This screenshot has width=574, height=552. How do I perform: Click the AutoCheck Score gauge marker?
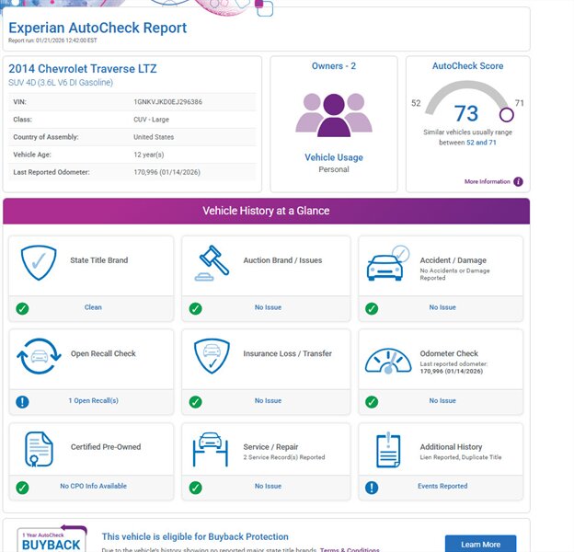click(505, 115)
